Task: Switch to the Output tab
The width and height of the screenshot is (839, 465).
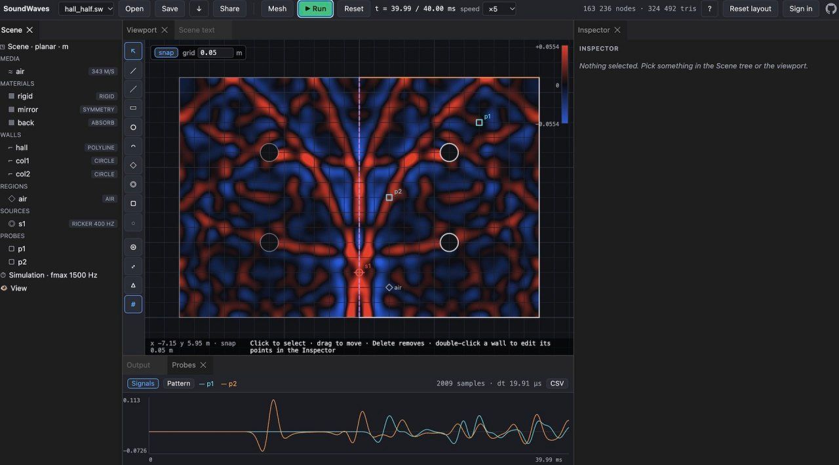Action: [x=138, y=365]
